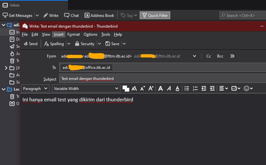Show more address field options chevron

point(232,56)
